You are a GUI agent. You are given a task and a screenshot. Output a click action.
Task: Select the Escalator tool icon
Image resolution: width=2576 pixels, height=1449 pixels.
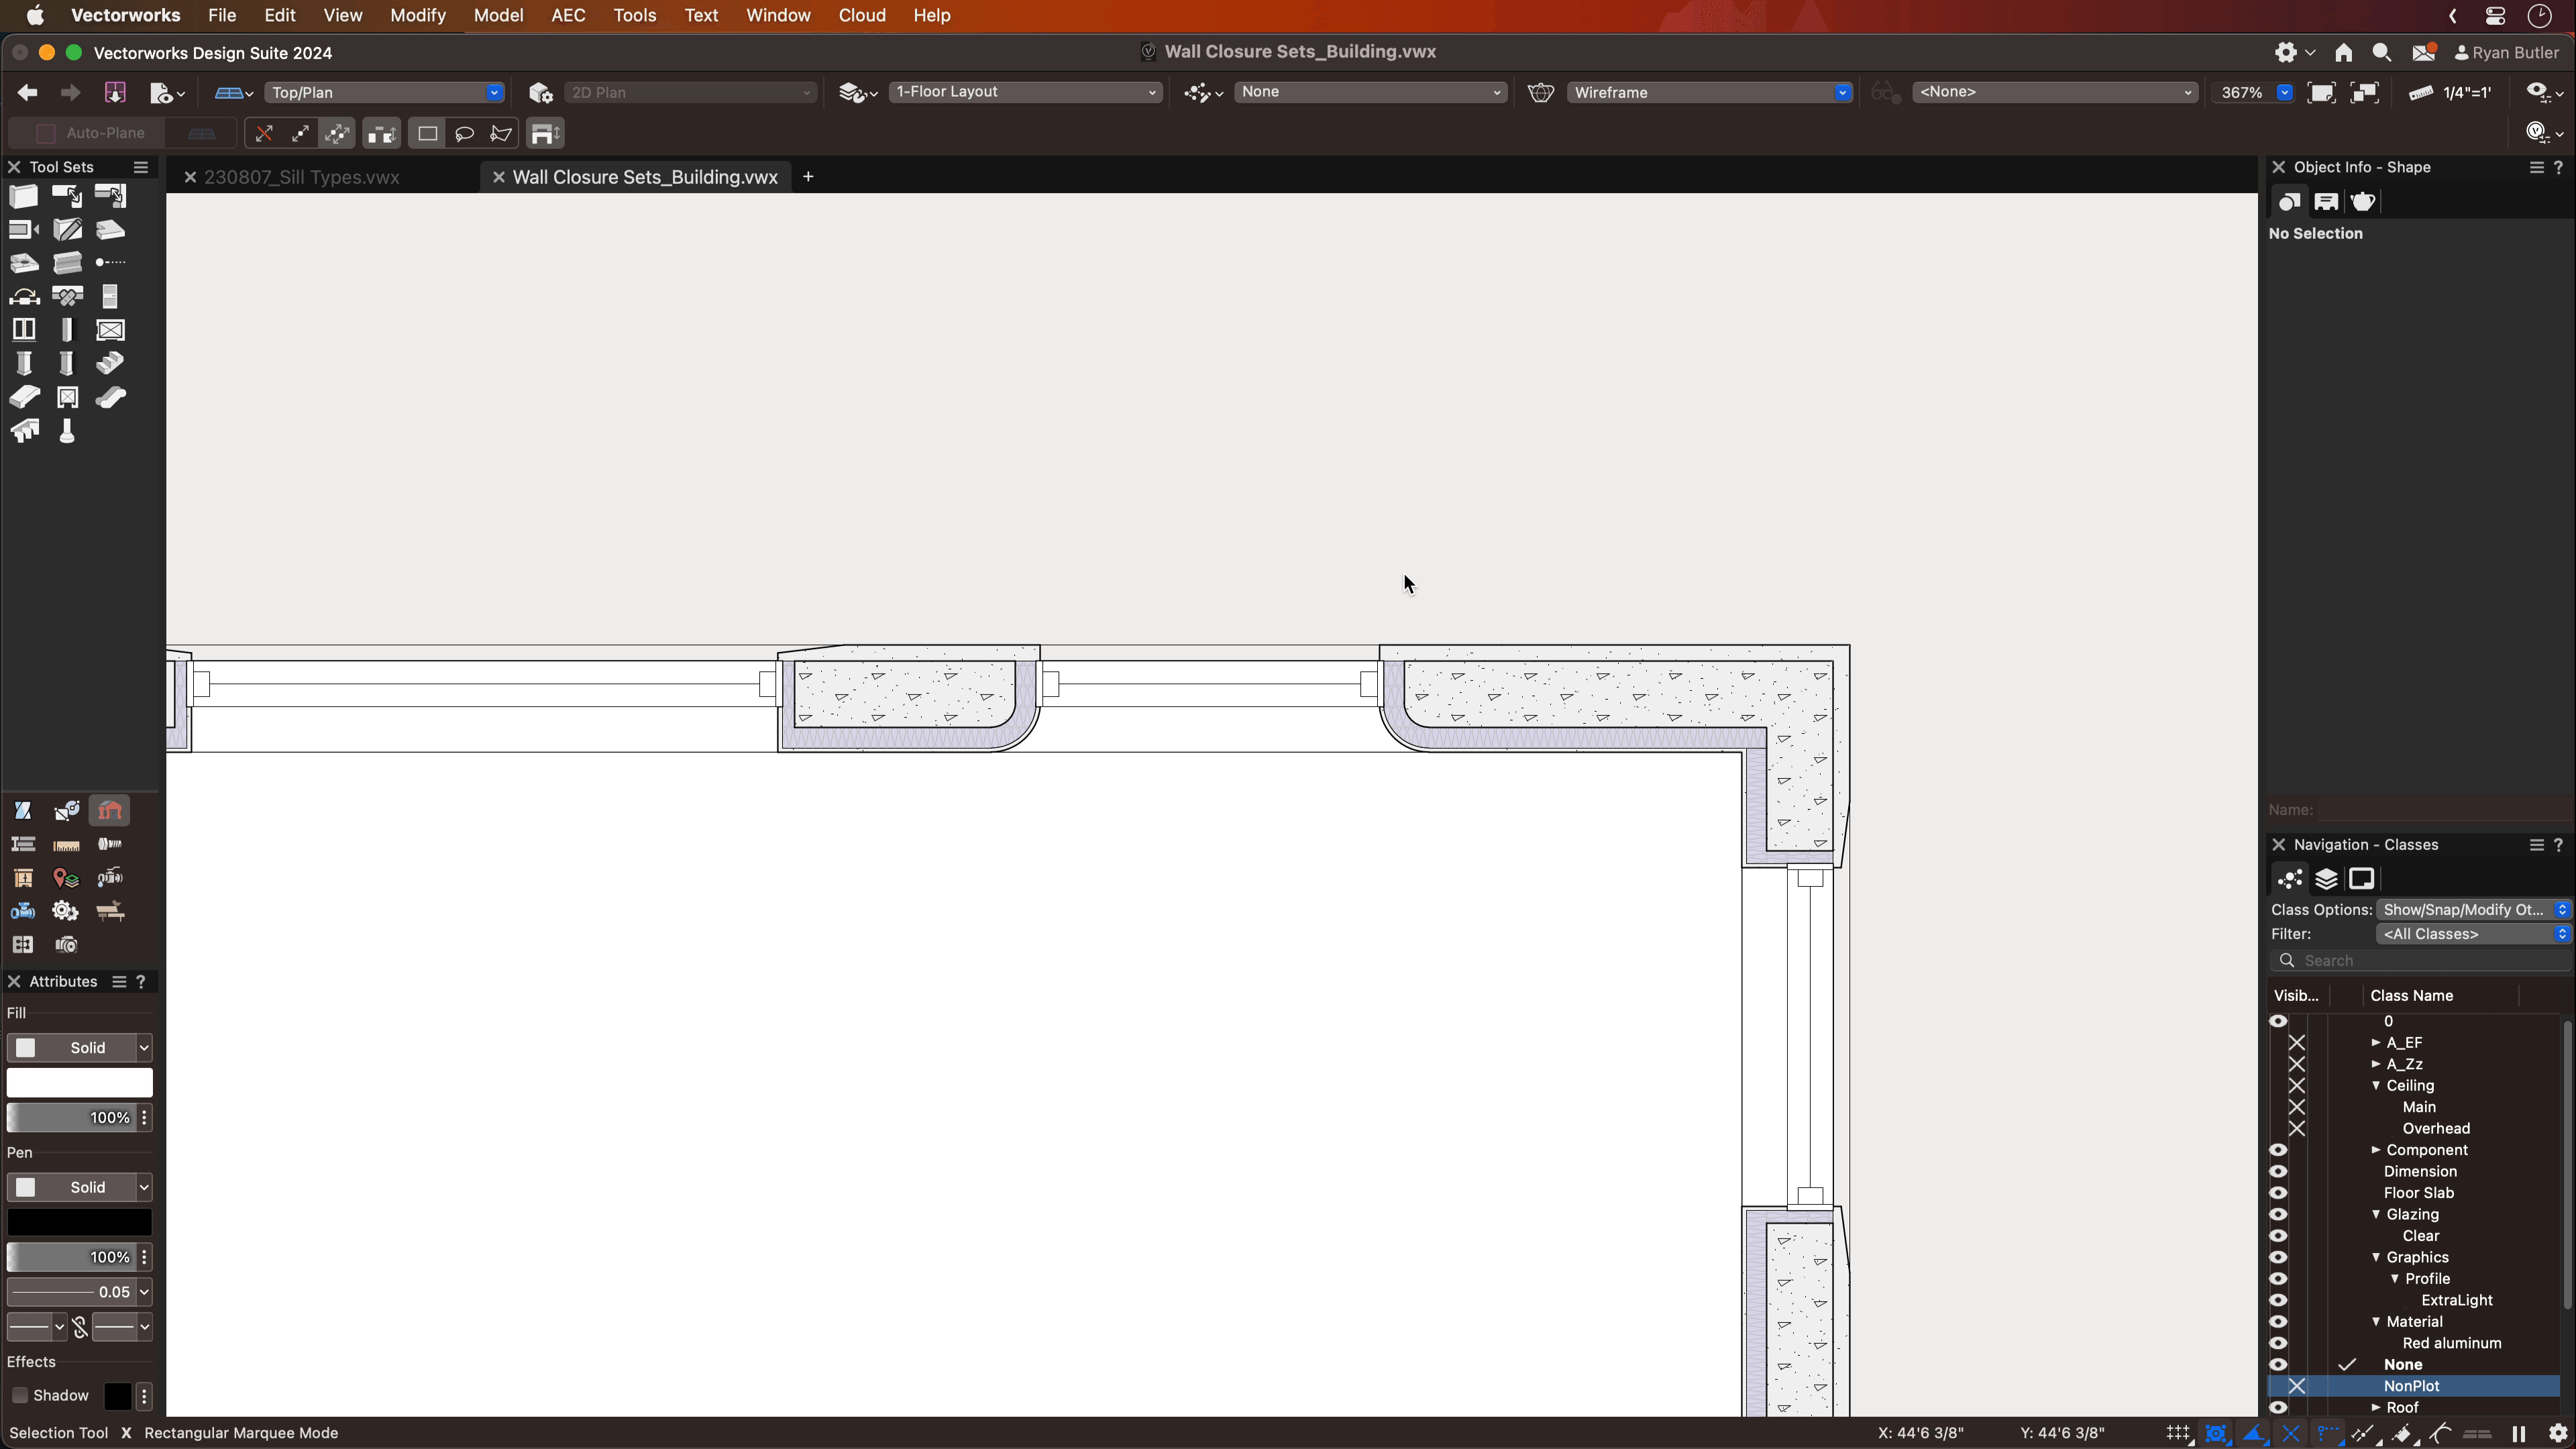click(x=110, y=397)
